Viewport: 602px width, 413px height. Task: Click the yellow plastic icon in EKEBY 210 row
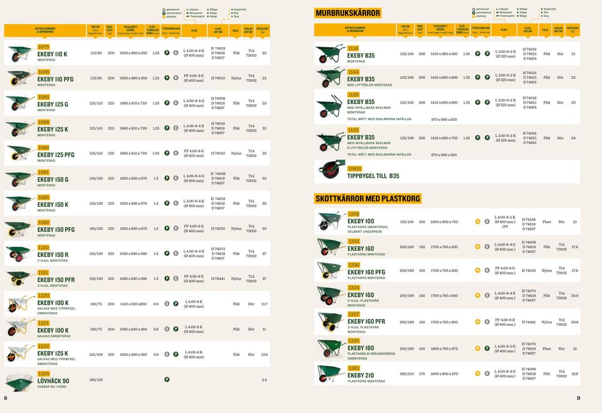coord(478,374)
